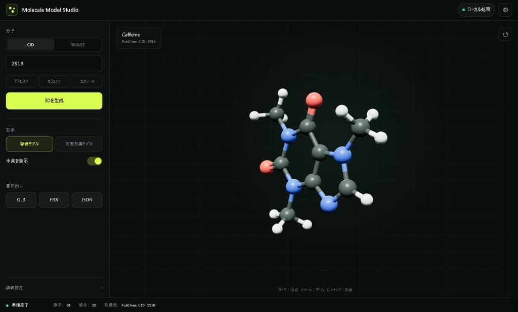Select the 球棒モデル display mode

coord(29,144)
